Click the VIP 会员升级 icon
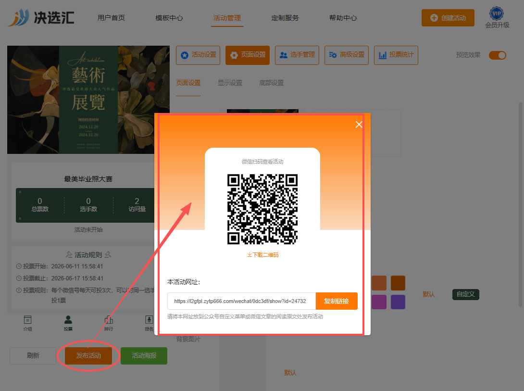Viewport: 524px width, 391px height. click(x=497, y=18)
